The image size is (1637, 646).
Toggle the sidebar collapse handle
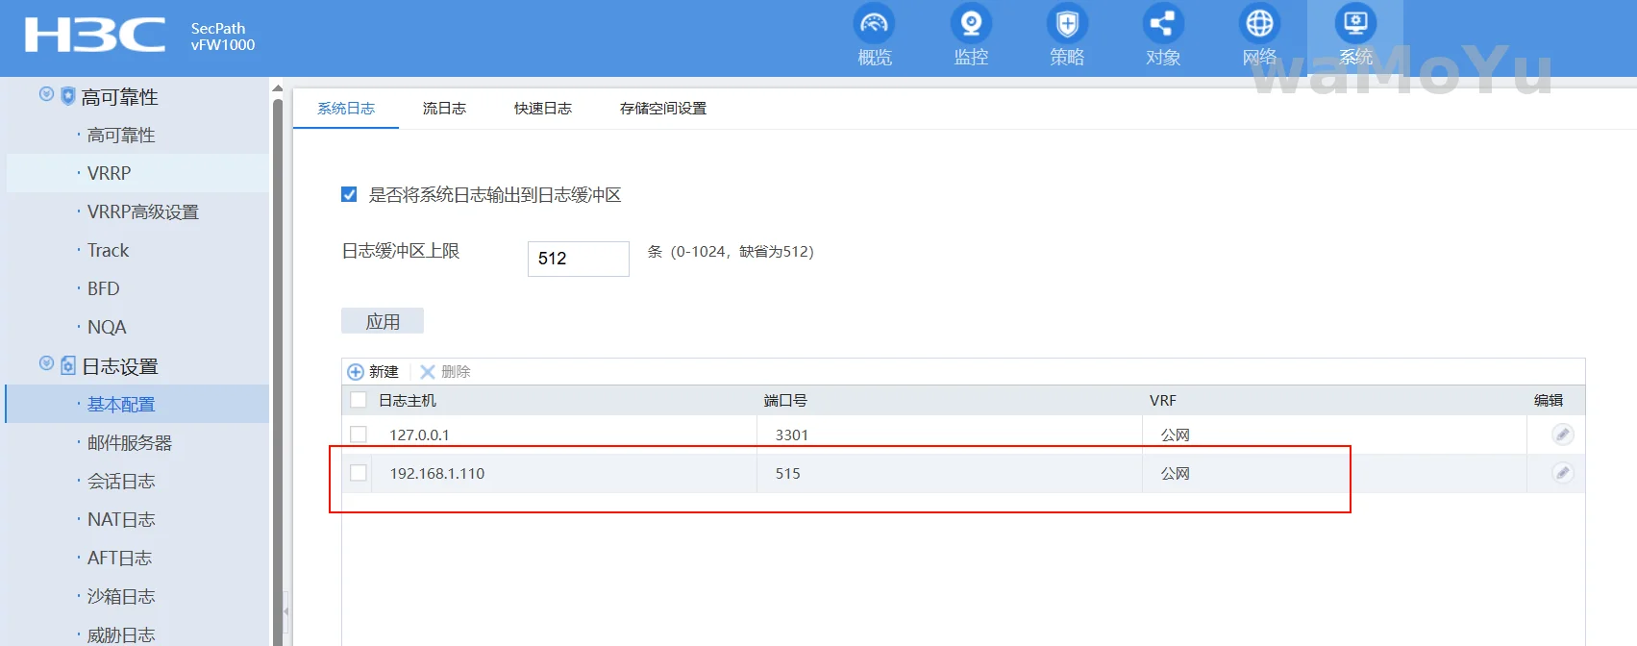pyautogui.click(x=285, y=610)
